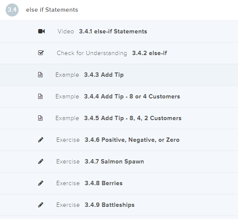Click the document icon for Add Tip example

click(x=40, y=75)
